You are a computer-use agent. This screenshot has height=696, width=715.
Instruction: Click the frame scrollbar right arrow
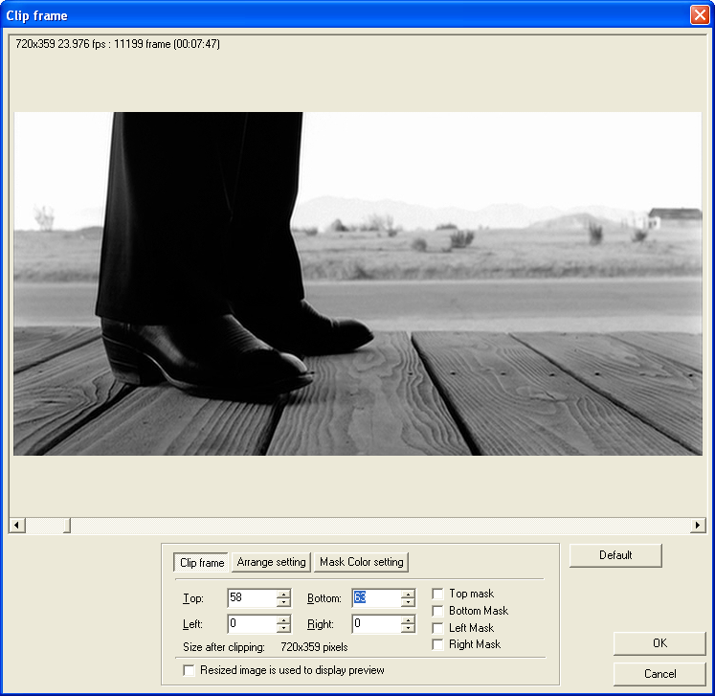[x=697, y=525]
